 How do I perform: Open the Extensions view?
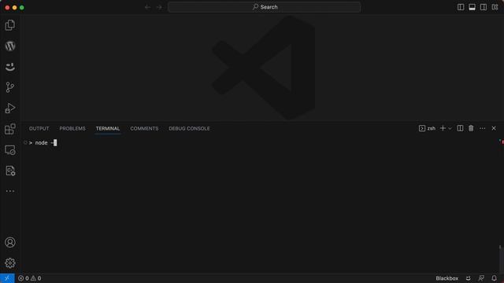[10, 129]
